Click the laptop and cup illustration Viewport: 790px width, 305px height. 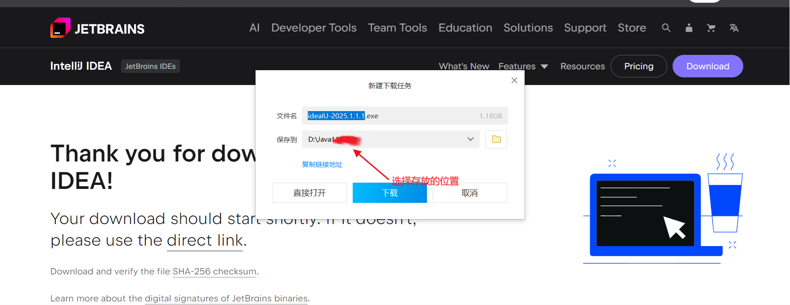[663, 208]
